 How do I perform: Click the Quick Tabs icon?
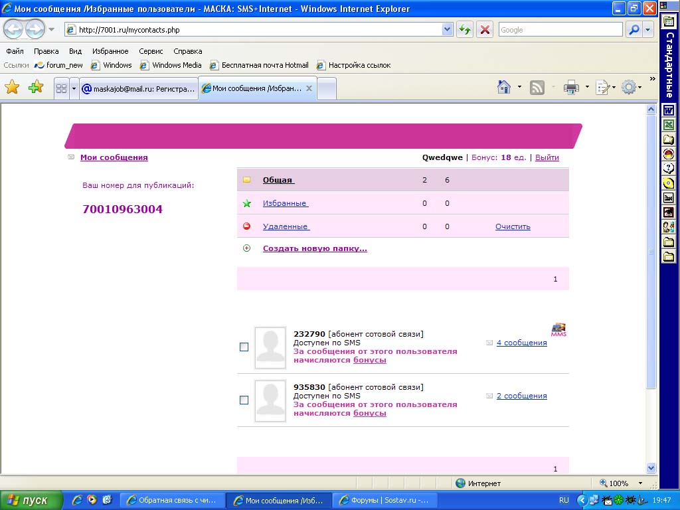click(x=61, y=88)
